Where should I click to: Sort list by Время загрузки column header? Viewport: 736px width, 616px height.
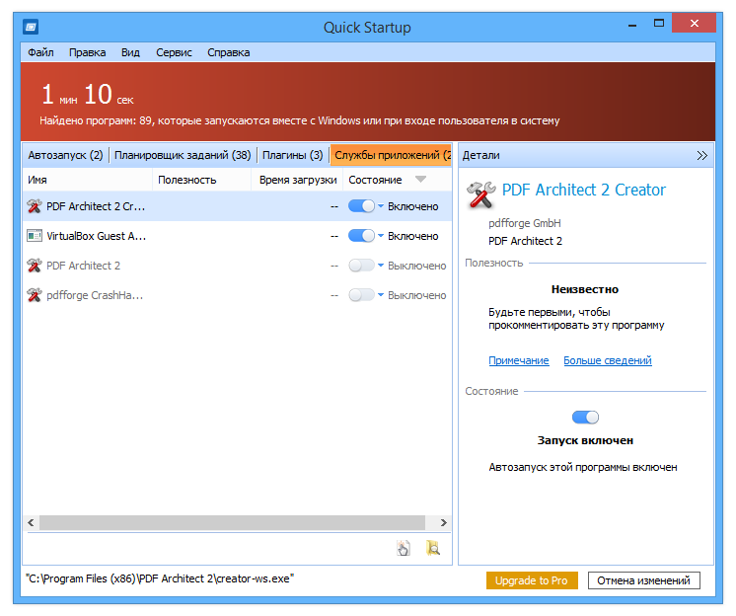pyautogui.click(x=298, y=180)
